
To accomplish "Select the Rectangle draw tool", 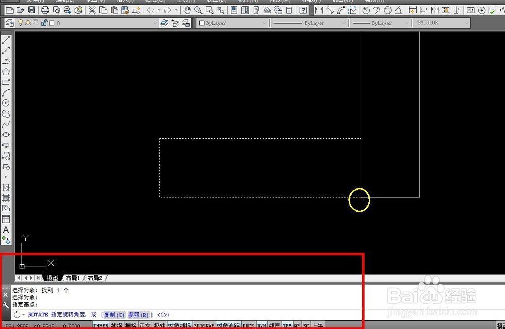I will [x=6, y=82].
